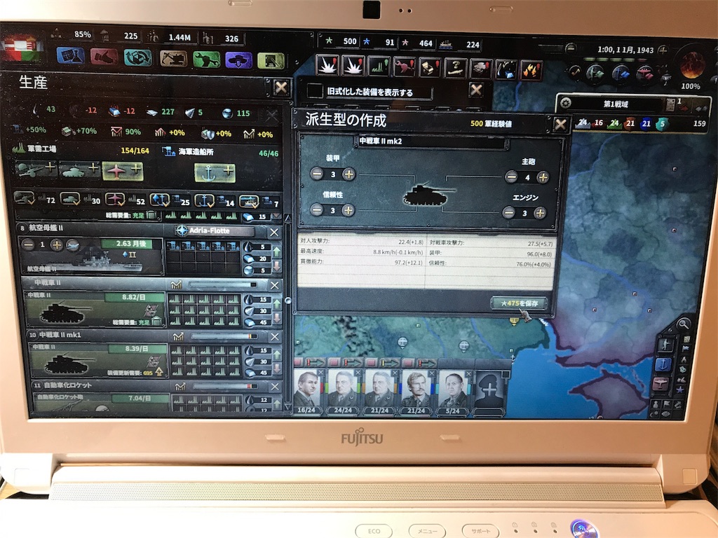Click the theater settings gear icon
Viewport: 718px width, 538px height.
(x=566, y=103)
